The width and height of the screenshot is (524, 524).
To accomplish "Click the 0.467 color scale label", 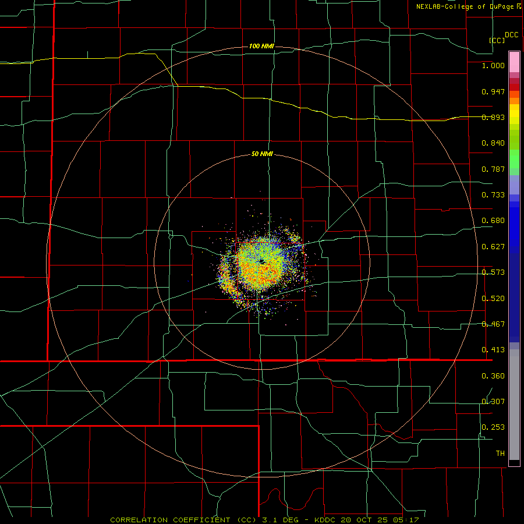I will coord(493,324).
